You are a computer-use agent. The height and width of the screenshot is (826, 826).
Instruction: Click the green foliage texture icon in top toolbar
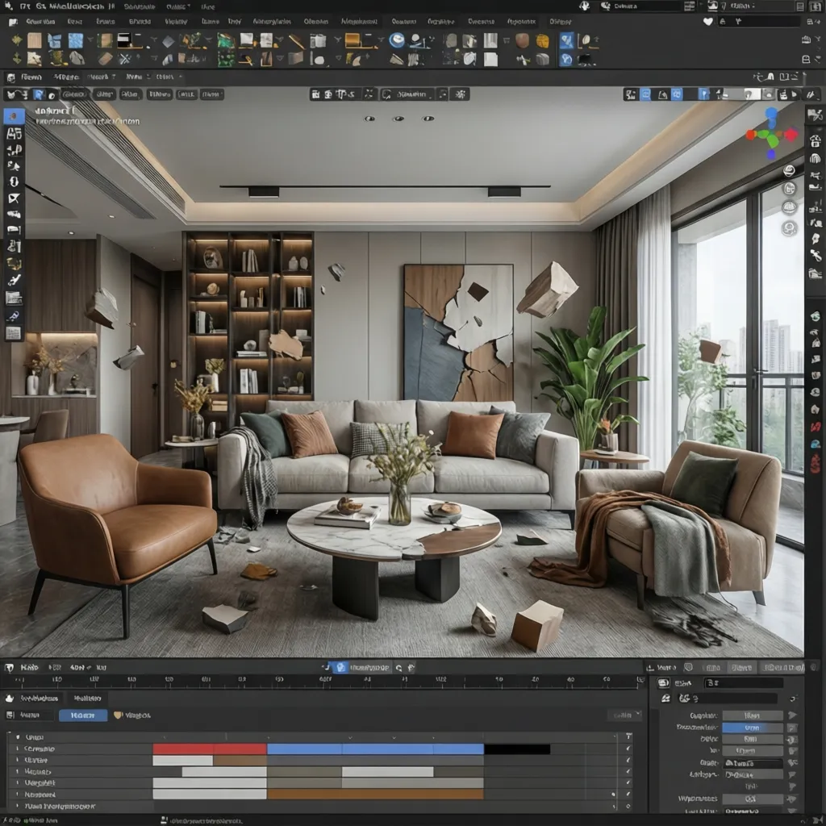[x=226, y=40]
